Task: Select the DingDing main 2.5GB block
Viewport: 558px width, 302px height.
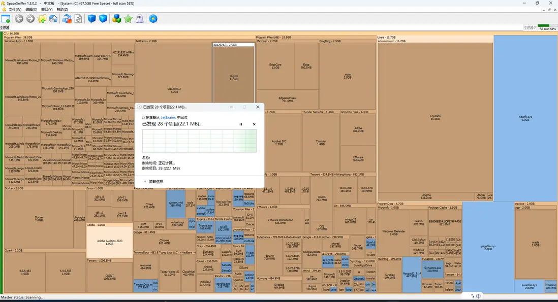Action: 347,76
